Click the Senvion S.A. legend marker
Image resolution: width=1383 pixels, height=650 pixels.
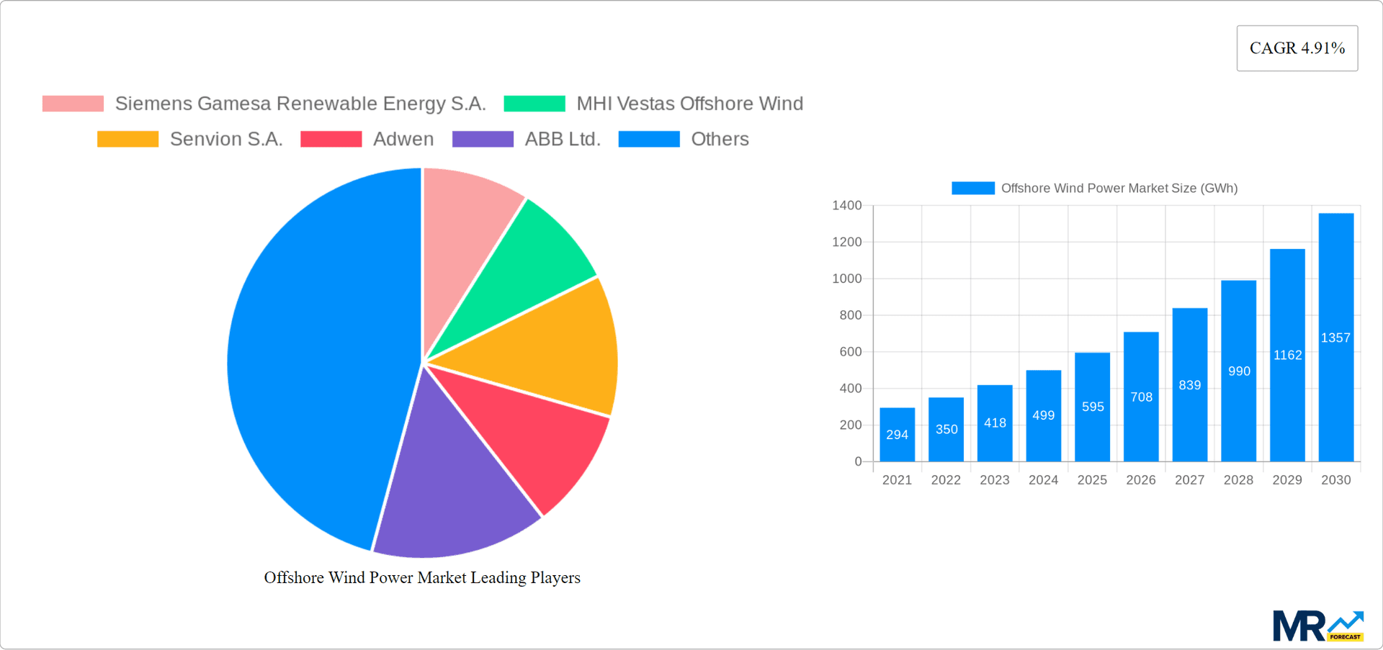click(127, 138)
